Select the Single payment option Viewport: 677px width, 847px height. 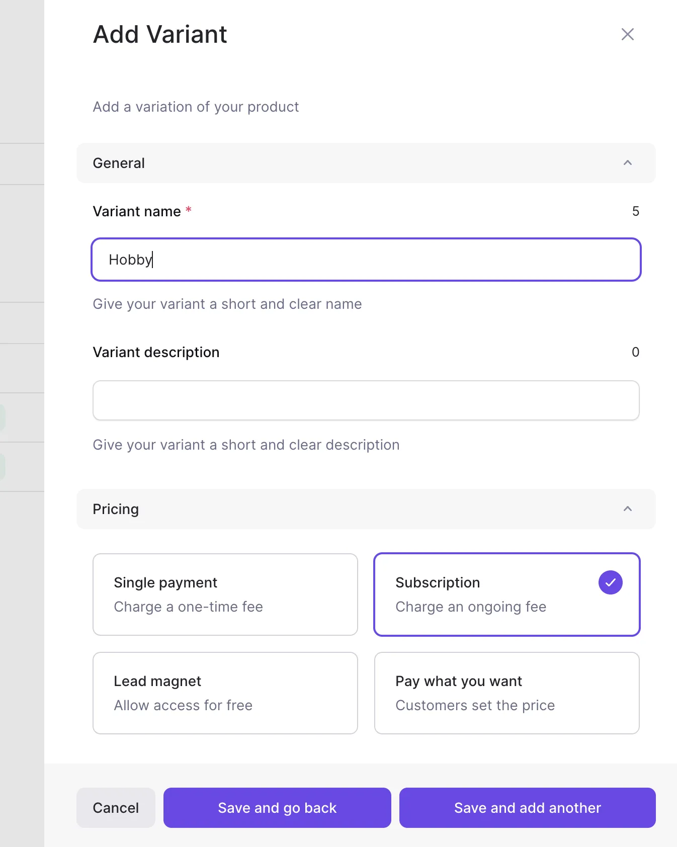click(225, 595)
